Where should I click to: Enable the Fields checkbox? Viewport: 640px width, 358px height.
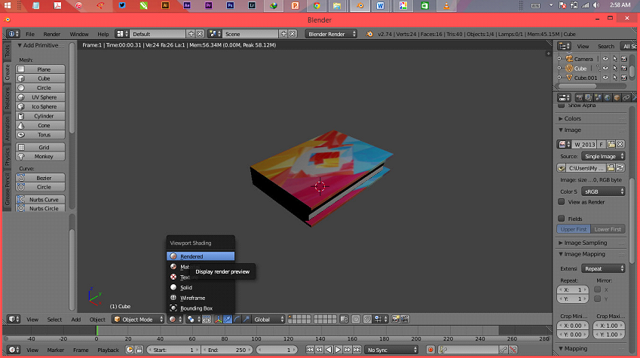562,219
